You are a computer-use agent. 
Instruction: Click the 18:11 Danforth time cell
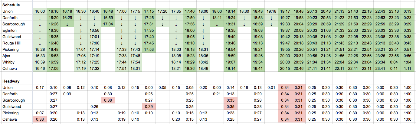(217, 18)
